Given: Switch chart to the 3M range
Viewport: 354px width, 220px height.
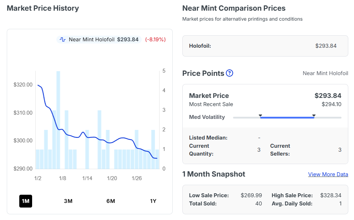Looking at the screenshot, I should tap(68, 201).
